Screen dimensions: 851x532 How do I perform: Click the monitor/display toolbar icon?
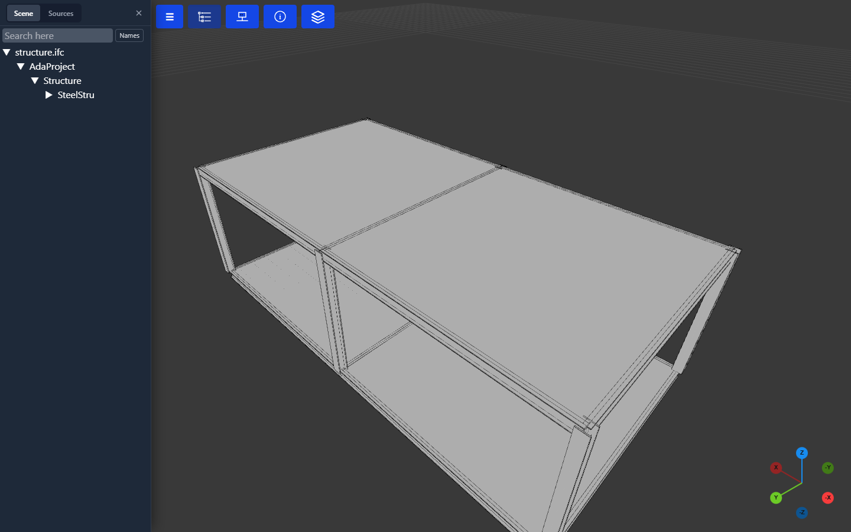coord(242,17)
